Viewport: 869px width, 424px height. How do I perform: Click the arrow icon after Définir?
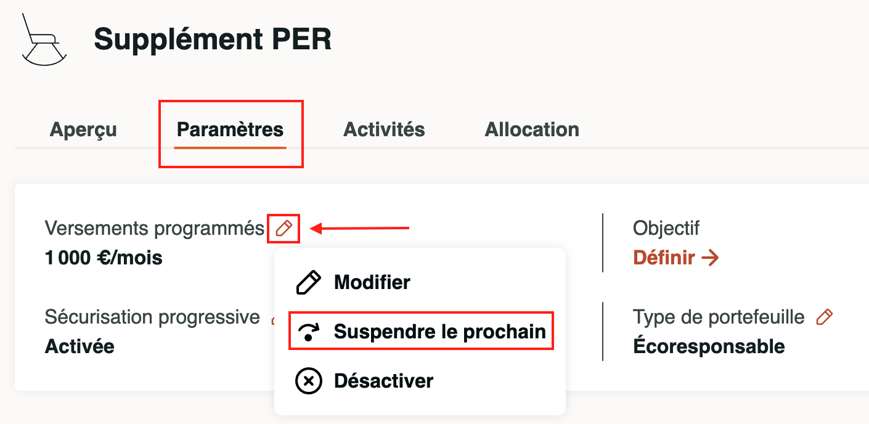point(710,258)
